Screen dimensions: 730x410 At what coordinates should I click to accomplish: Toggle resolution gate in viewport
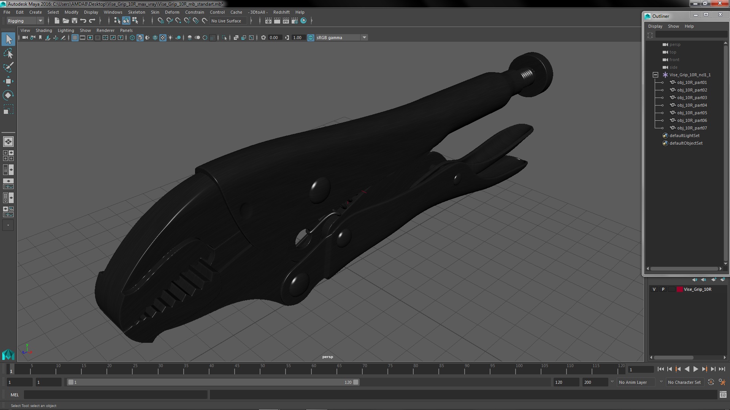click(x=90, y=38)
